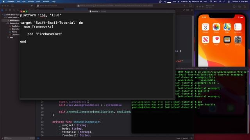Click the 'use_frameworks!' line in Podfile
Viewport: 250px width, 140px height.
(x=39, y=26)
